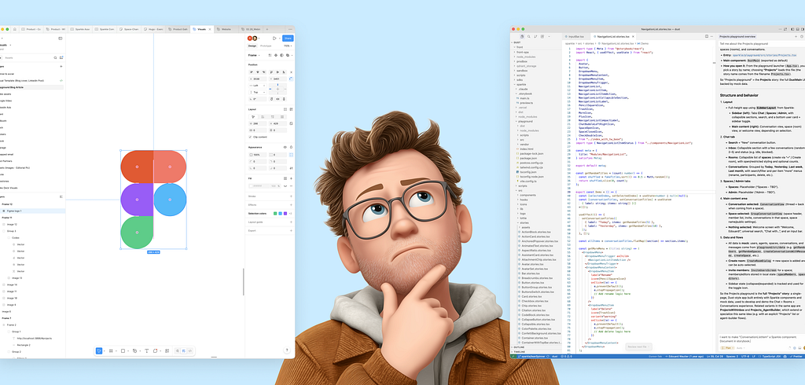
Task: Switch to the Prototype tab
Action: [x=266, y=46]
